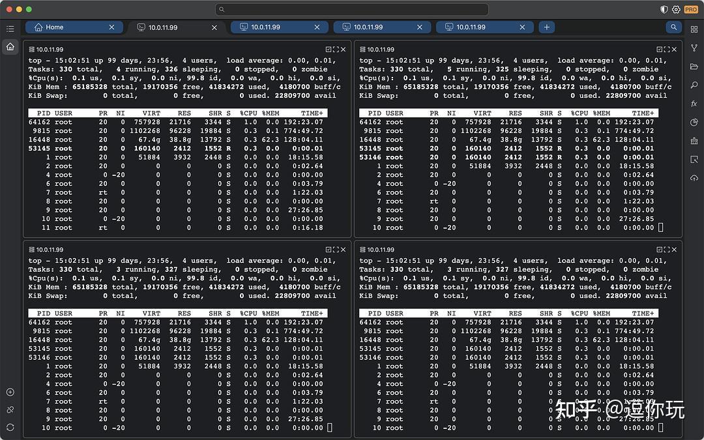The width and height of the screenshot is (704, 440).
Task: Close the Home tab
Action: point(112,27)
